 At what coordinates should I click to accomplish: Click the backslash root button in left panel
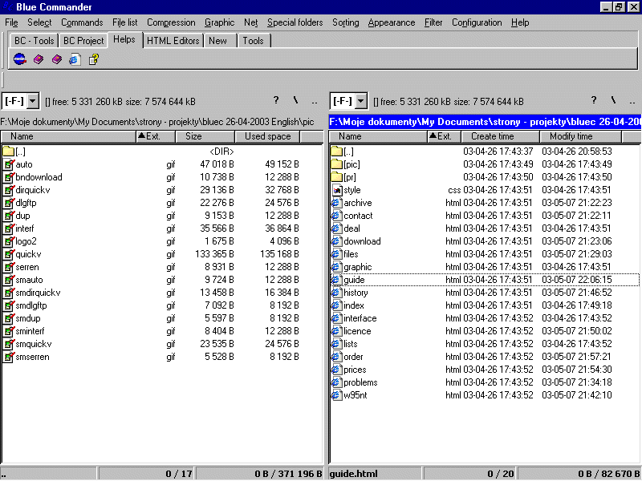click(x=295, y=100)
